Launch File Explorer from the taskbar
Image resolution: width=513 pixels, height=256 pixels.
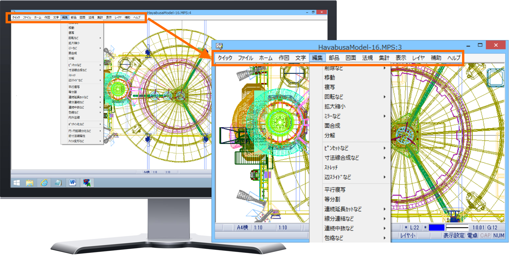pos(30,183)
